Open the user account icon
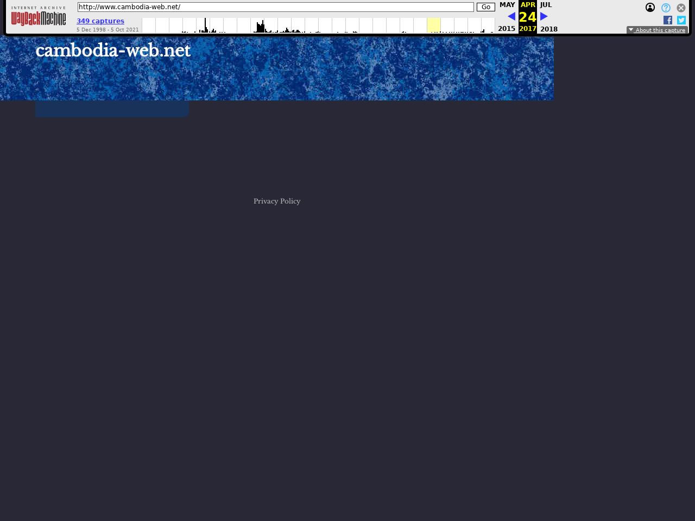This screenshot has width=695, height=521. click(650, 8)
